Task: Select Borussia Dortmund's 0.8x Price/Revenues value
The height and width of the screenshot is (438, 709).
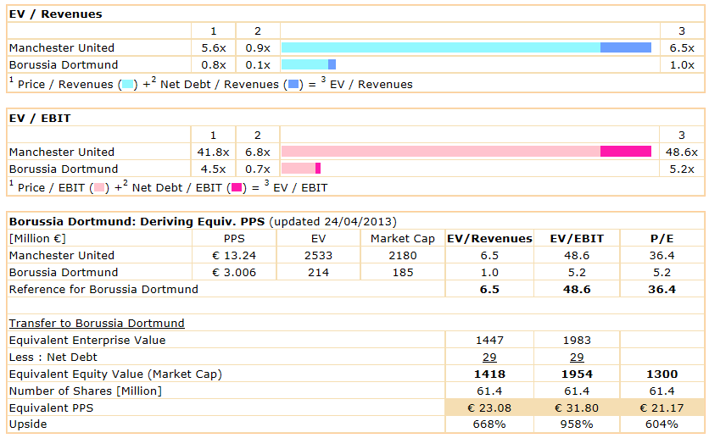Action: (x=214, y=65)
